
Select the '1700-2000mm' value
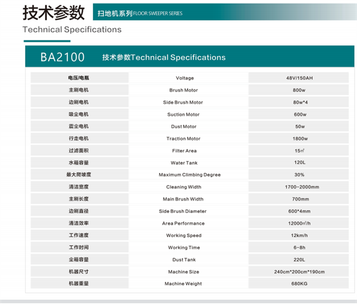click(x=302, y=187)
